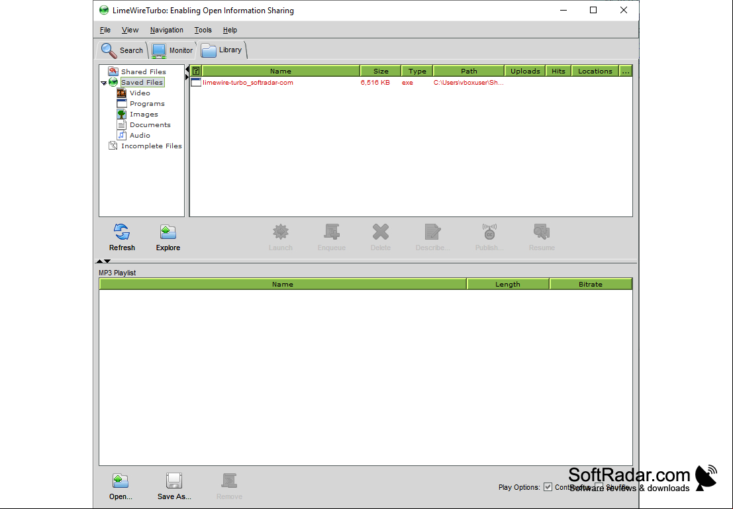Open the View menu
The image size is (733, 509).
[130, 30]
